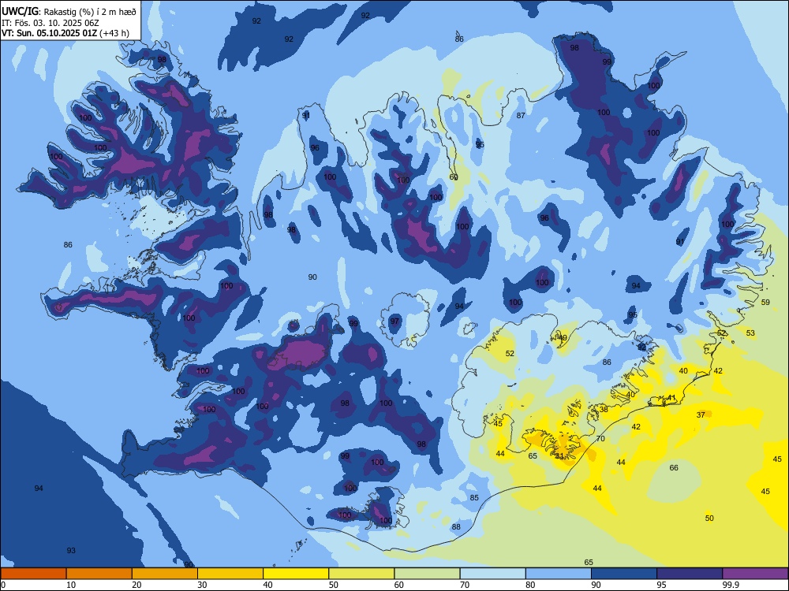Select the 95–99.9 indigo legend swatch
The height and width of the screenshot is (591, 789).
pos(690,574)
